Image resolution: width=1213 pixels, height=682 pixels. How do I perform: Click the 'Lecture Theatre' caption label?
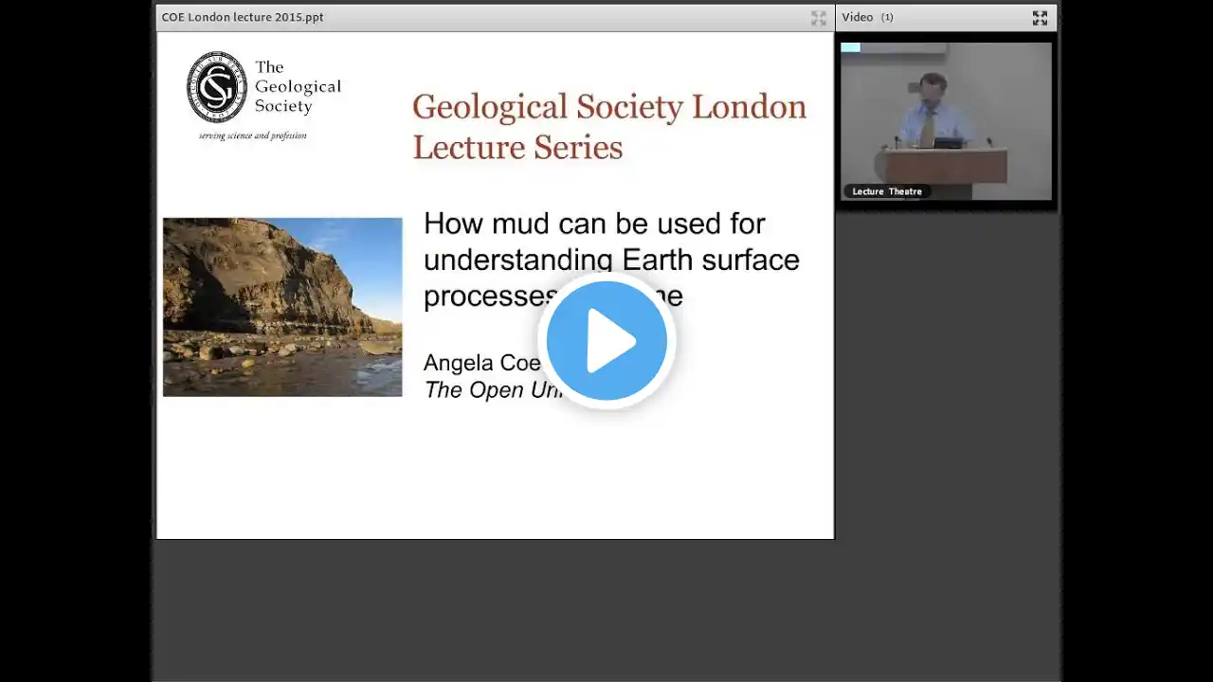point(887,191)
